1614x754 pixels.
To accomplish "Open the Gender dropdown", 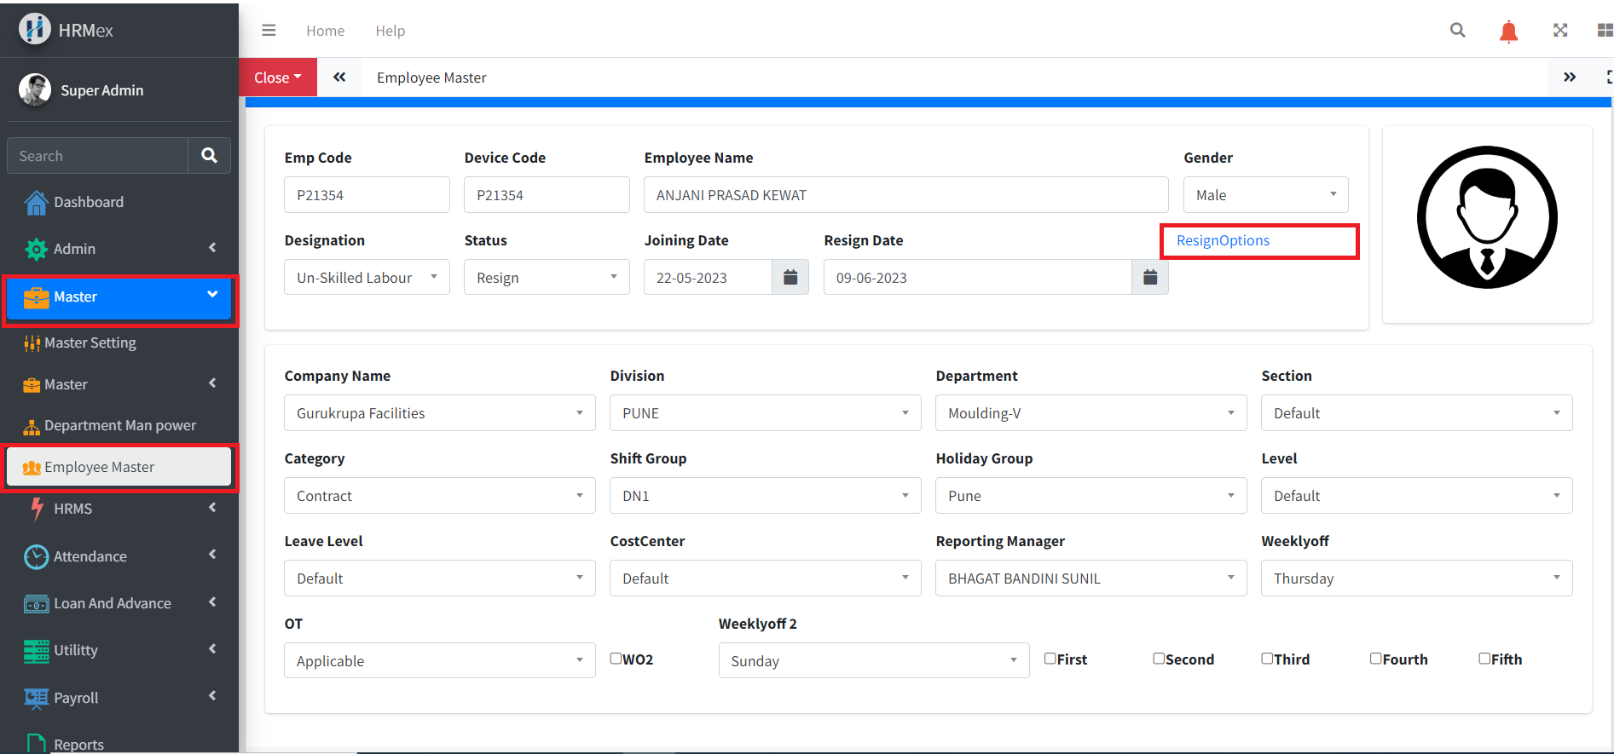I will point(1265,195).
